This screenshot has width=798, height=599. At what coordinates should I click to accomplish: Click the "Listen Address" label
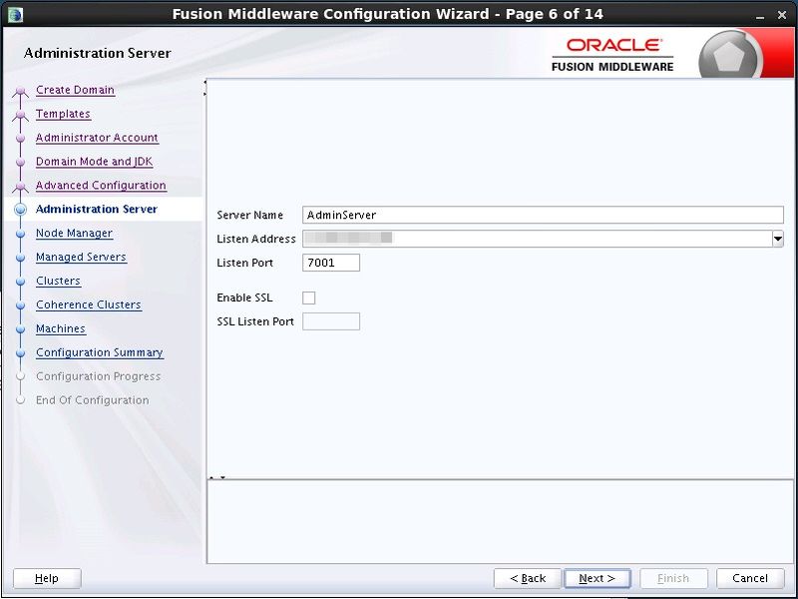[x=256, y=239]
